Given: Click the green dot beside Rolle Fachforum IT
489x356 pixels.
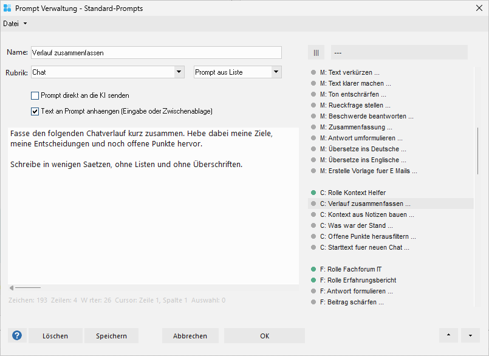Looking at the screenshot, I should click(313, 269).
